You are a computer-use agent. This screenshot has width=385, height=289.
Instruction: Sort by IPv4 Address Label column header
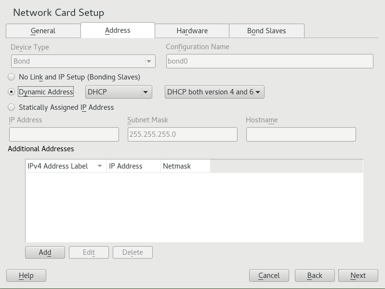tap(66, 166)
